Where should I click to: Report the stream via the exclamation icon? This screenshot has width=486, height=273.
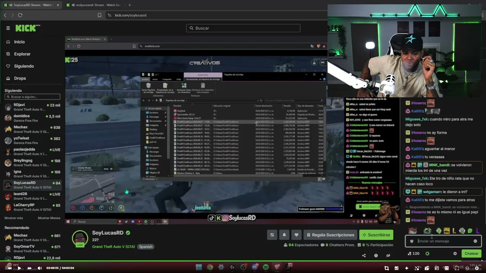click(x=376, y=256)
